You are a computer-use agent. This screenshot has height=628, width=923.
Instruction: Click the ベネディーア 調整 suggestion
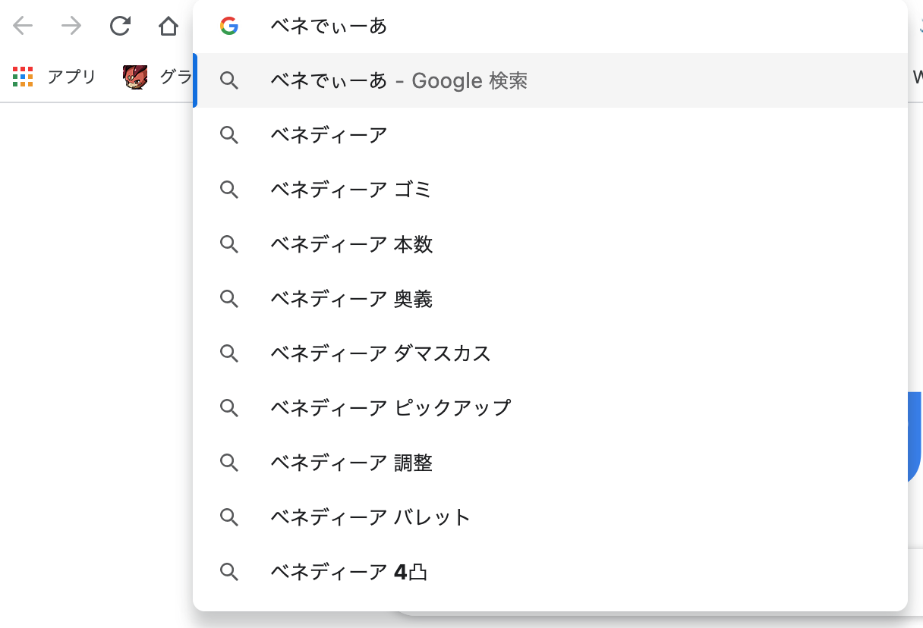coord(351,463)
